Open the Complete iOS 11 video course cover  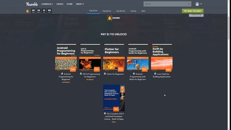114,98
